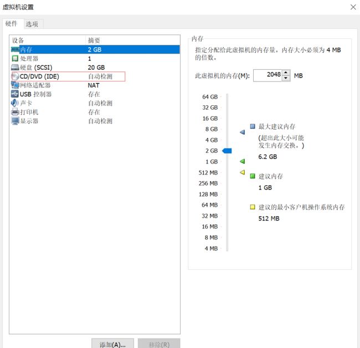Click the 添加(A)... add button
360x348 pixels.
coord(113,344)
